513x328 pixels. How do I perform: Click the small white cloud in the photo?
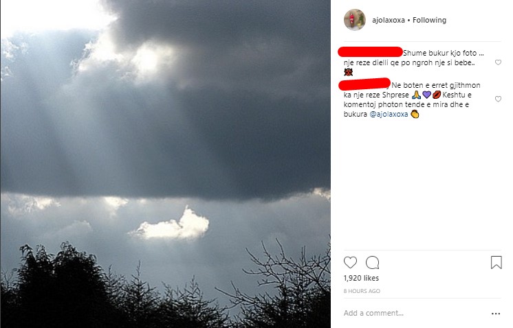click(172, 225)
